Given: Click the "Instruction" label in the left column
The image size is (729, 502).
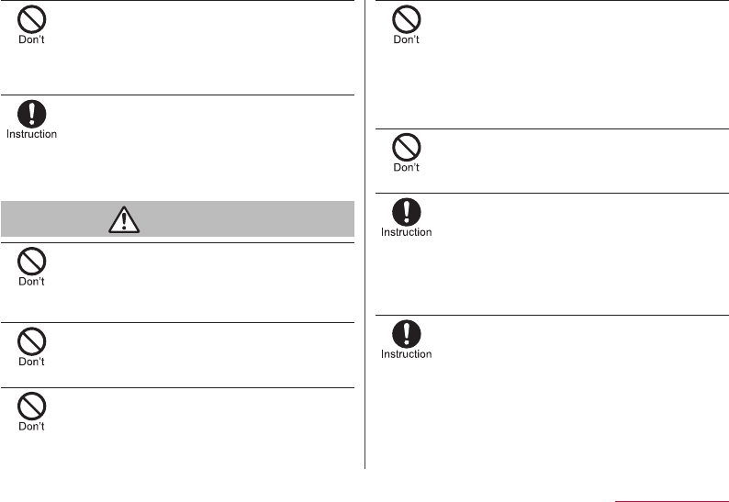Looking at the screenshot, I should coord(32,134).
